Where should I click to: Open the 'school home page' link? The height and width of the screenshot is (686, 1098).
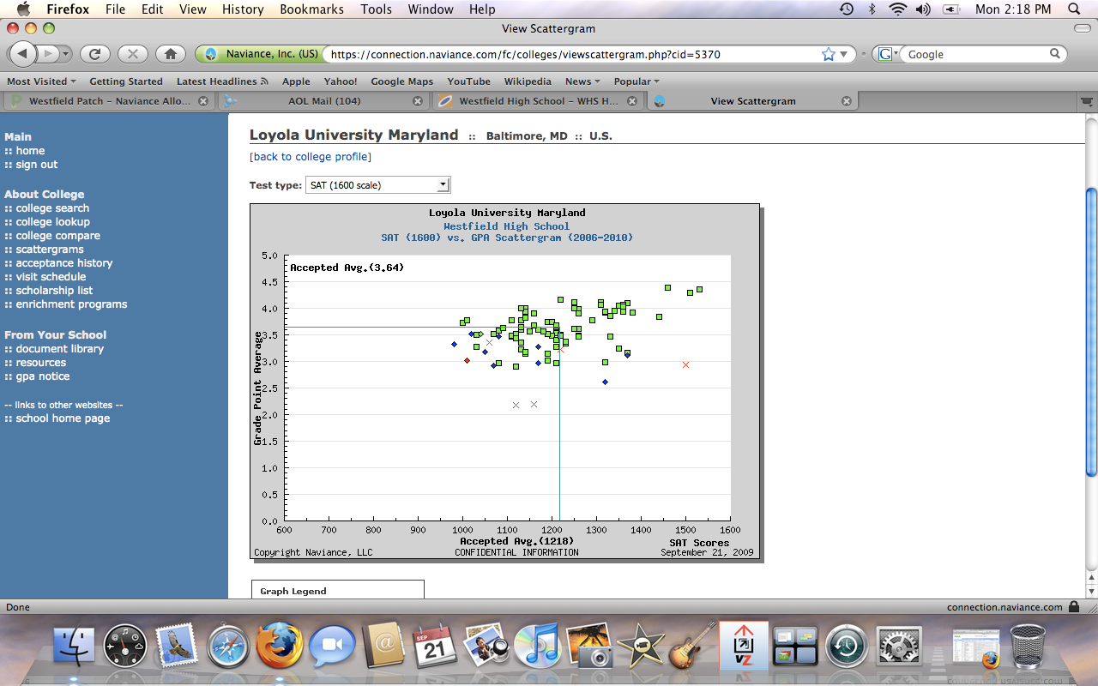click(x=63, y=418)
